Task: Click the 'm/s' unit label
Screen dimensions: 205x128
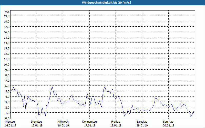Action: click(7, 12)
